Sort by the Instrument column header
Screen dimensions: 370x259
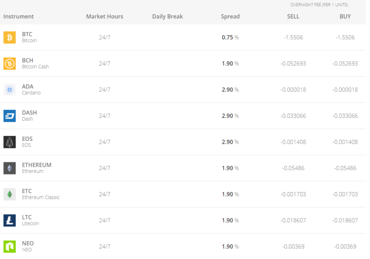click(x=19, y=16)
